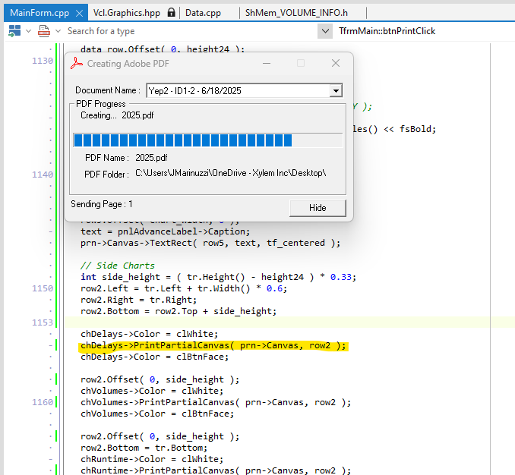This screenshot has height=475, width=515.
Task: Close the Creating Adobe PDF dialog
Action: point(336,63)
